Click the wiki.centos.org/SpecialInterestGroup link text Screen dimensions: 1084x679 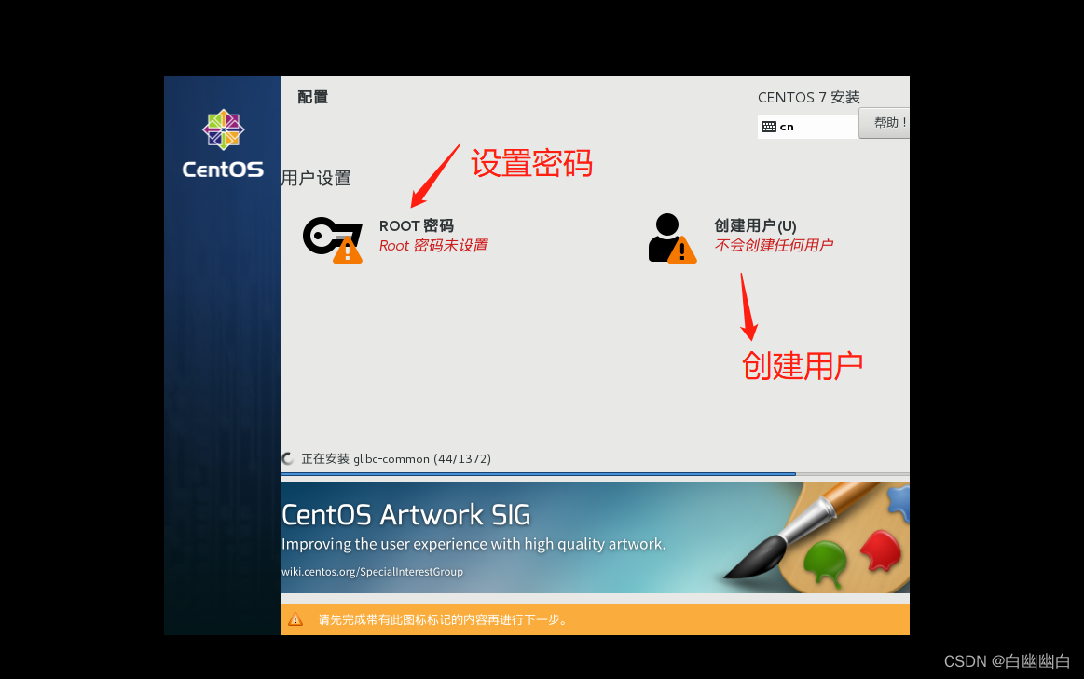[x=372, y=571]
